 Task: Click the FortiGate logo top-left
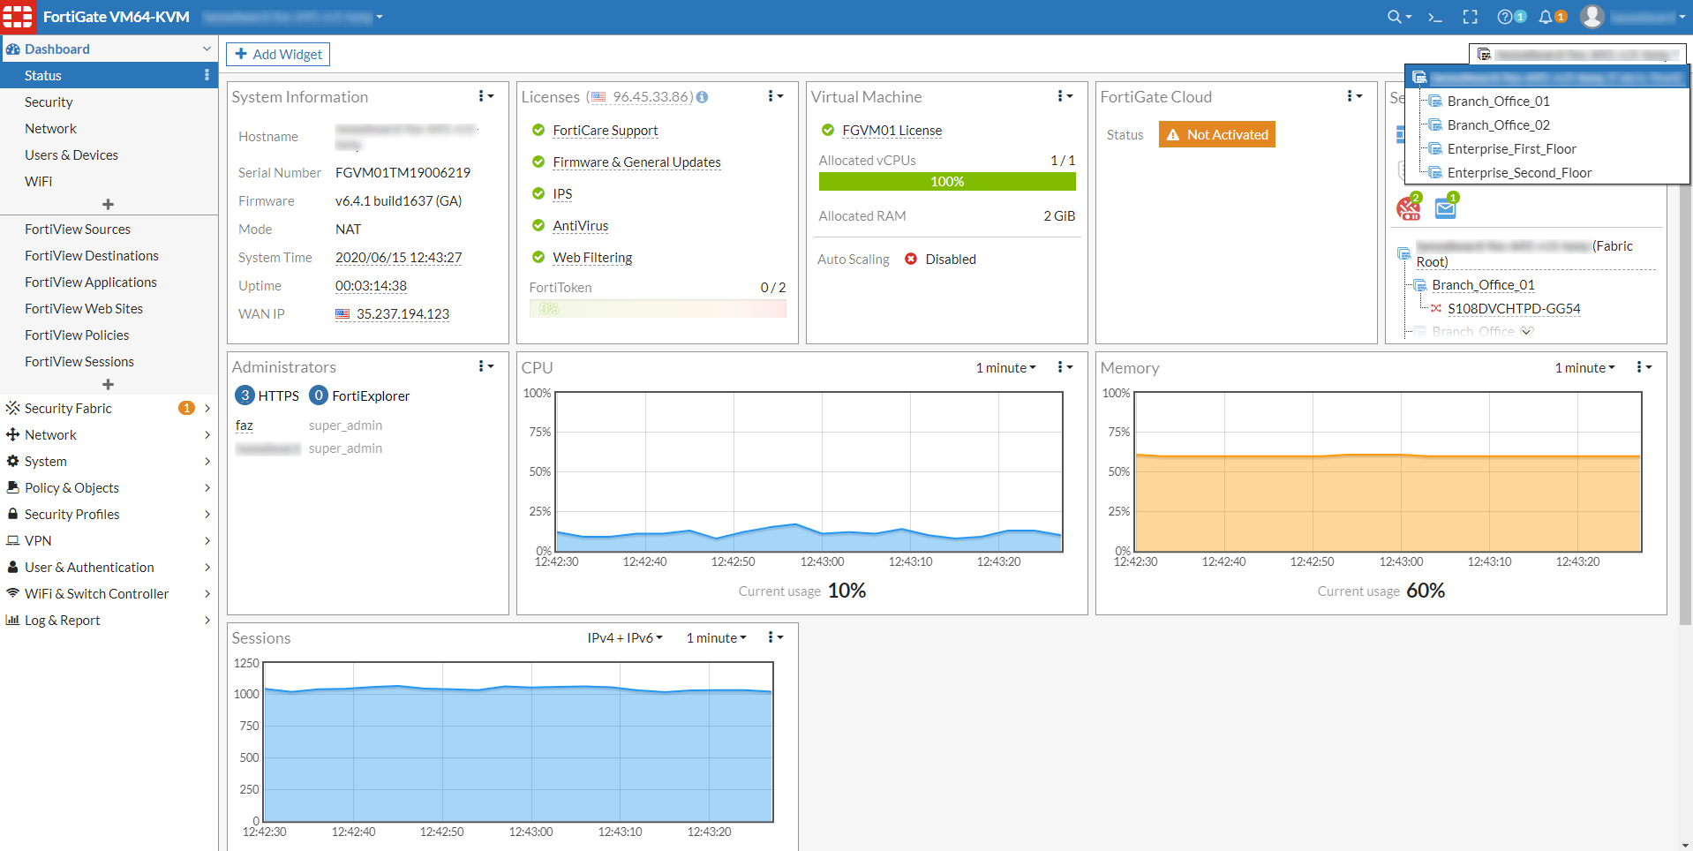[19, 17]
